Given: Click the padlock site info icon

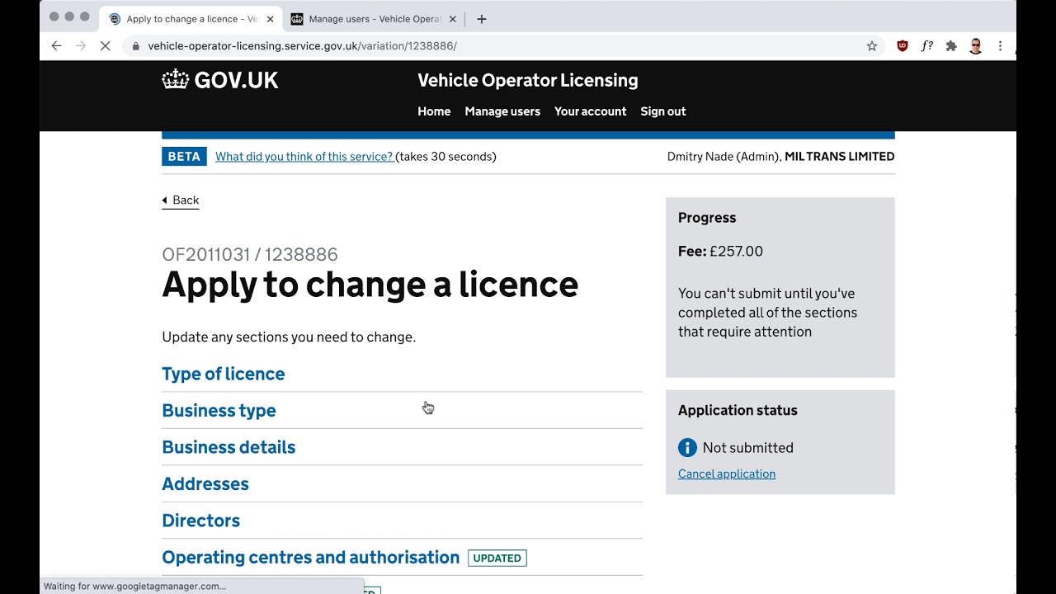Looking at the screenshot, I should pos(135,46).
